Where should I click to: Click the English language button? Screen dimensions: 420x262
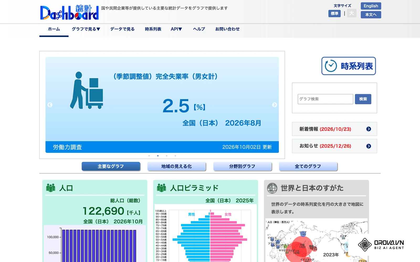[x=371, y=6]
